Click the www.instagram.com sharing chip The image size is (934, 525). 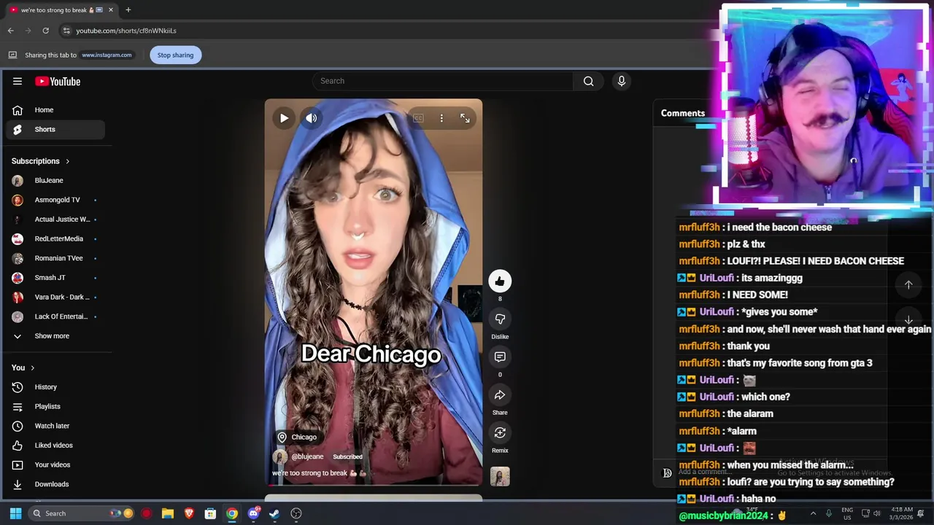tap(107, 55)
